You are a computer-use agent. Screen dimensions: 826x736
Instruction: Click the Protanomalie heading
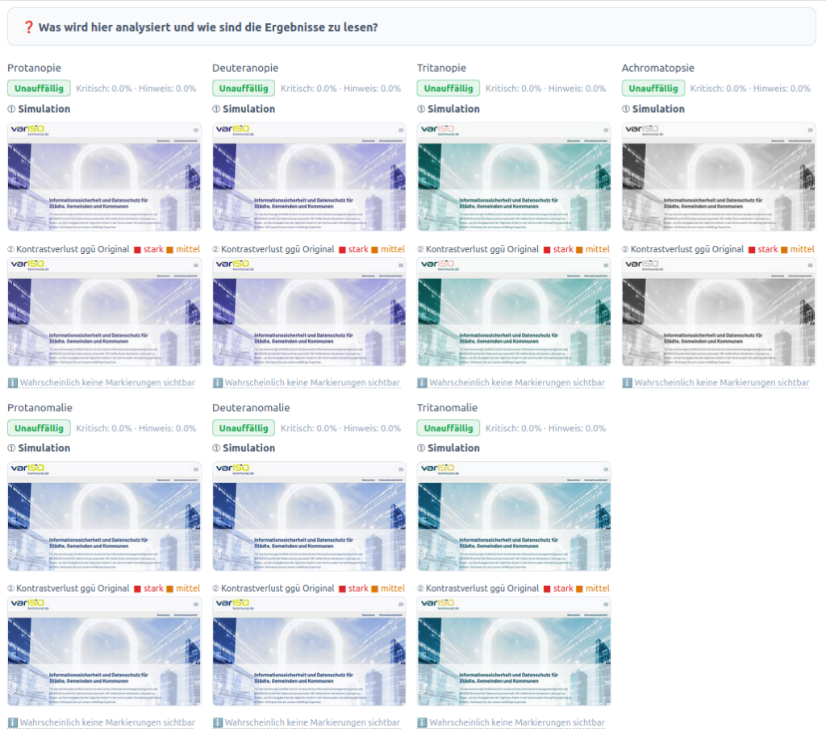[x=40, y=407]
